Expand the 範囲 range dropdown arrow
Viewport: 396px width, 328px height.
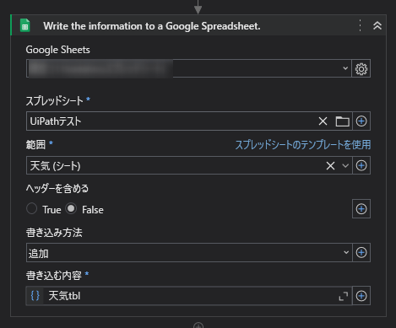click(345, 165)
